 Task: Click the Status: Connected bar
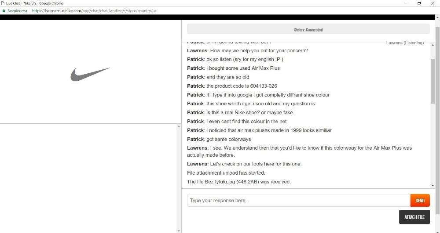pyautogui.click(x=308, y=29)
